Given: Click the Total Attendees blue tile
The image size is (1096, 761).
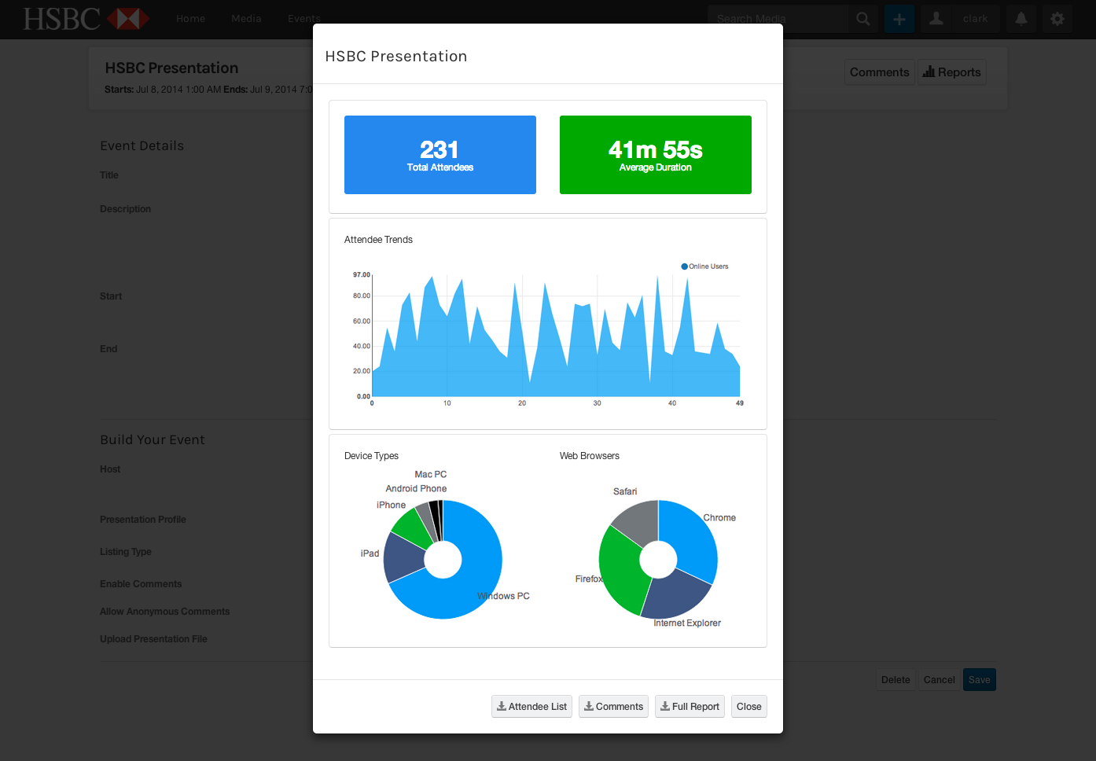Looking at the screenshot, I should pyautogui.click(x=440, y=155).
